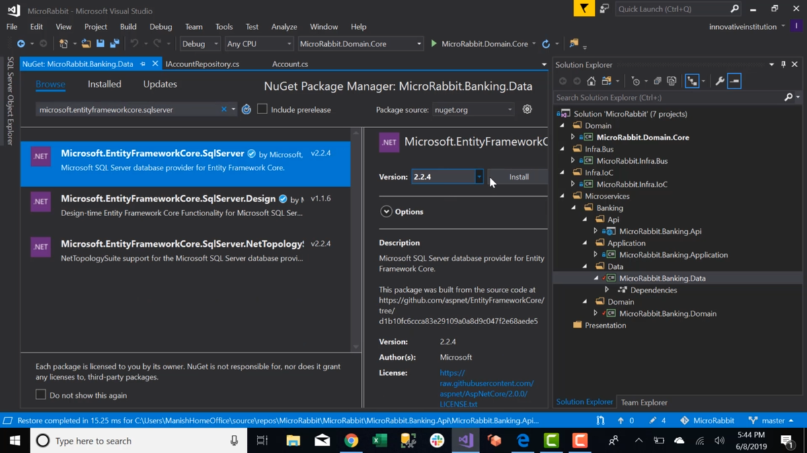Viewport: 807px width, 453px height.
Task: Select Microsoft.EntityFrameworkCore.SqlServer.Design package
Action: (x=186, y=205)
